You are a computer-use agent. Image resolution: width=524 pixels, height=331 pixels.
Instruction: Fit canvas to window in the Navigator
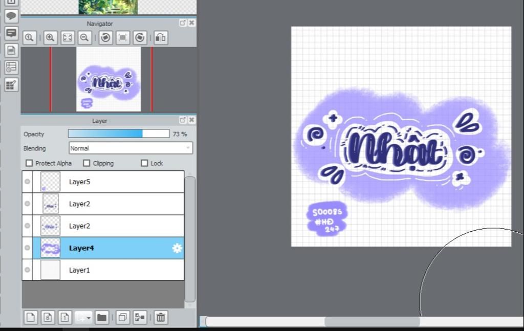click(x=68, y=37)
